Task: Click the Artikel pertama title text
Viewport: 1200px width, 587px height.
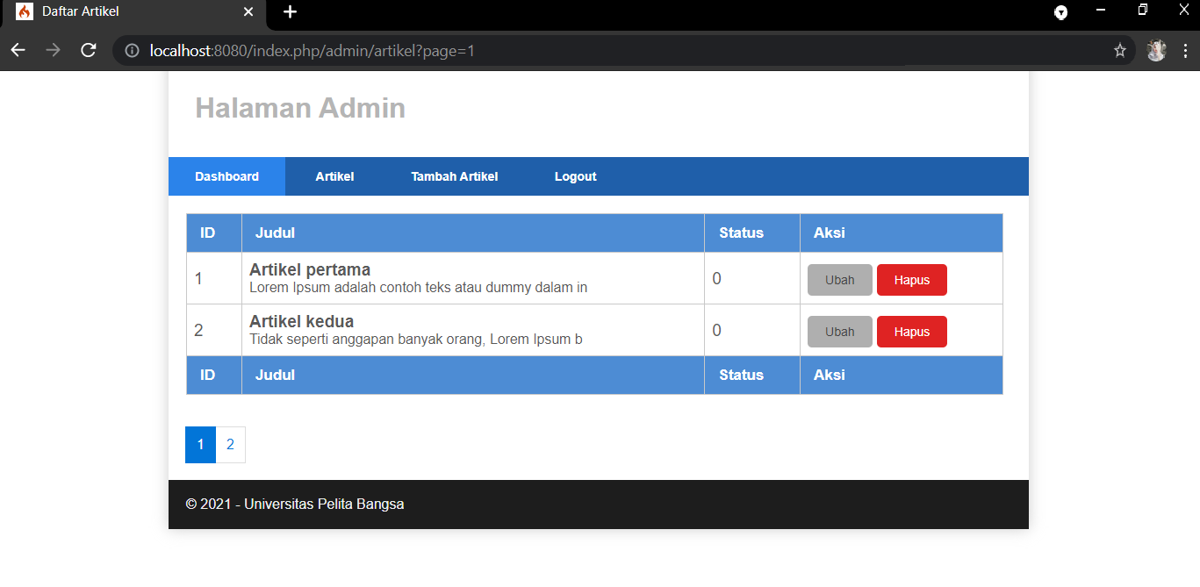Action: 308,269
